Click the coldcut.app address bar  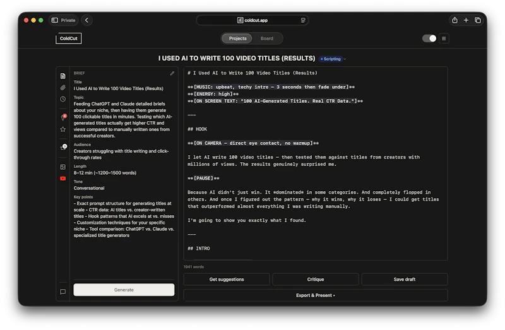coord(252,20)
